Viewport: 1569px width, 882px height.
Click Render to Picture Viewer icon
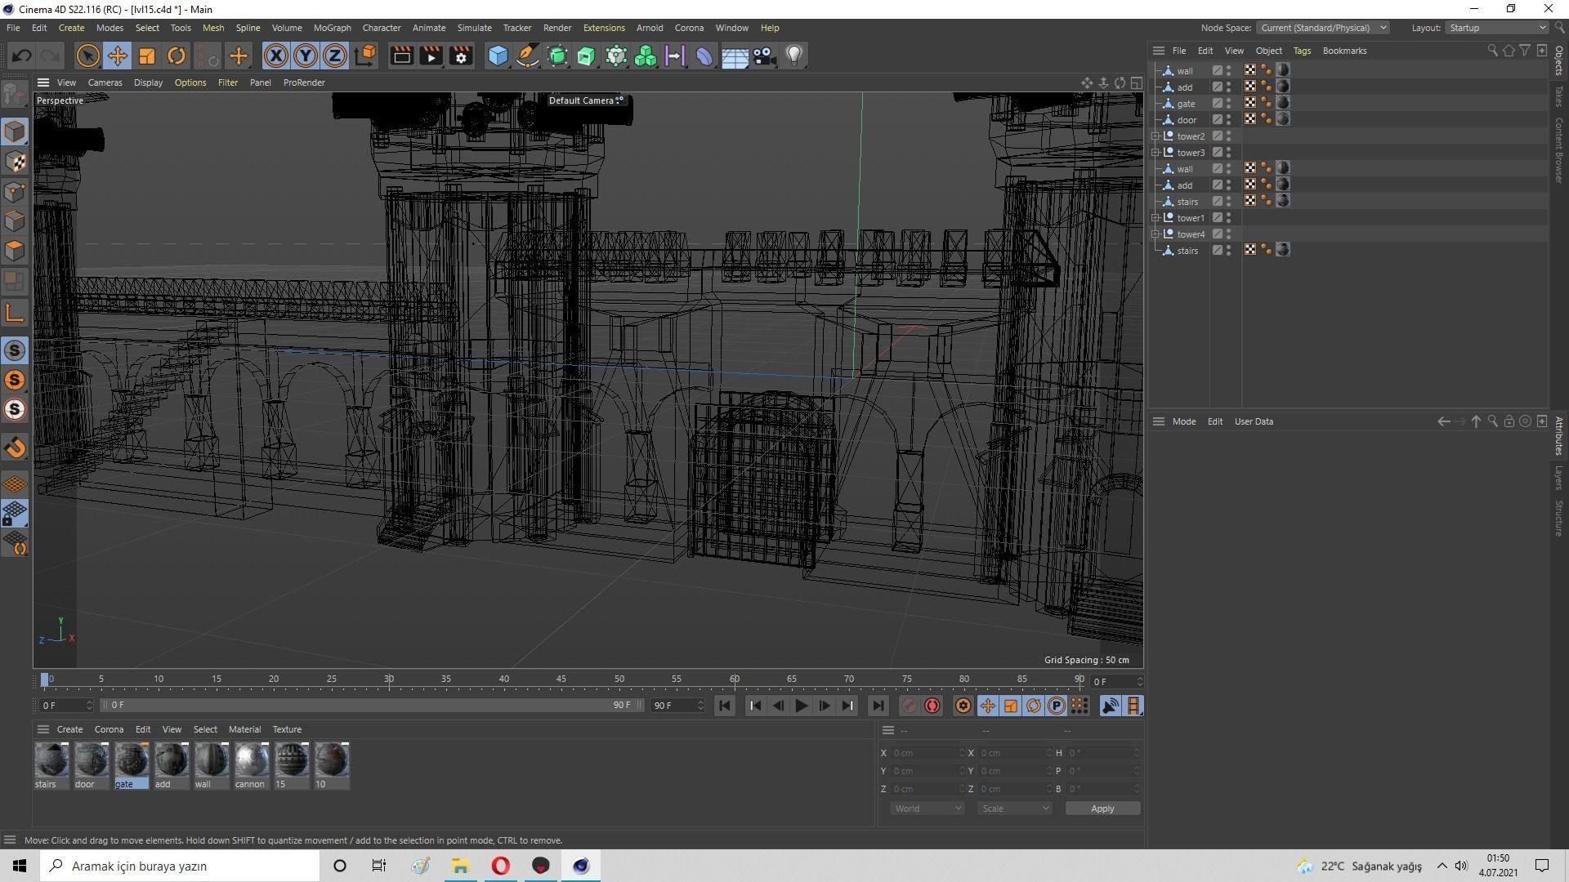[431, 56]
